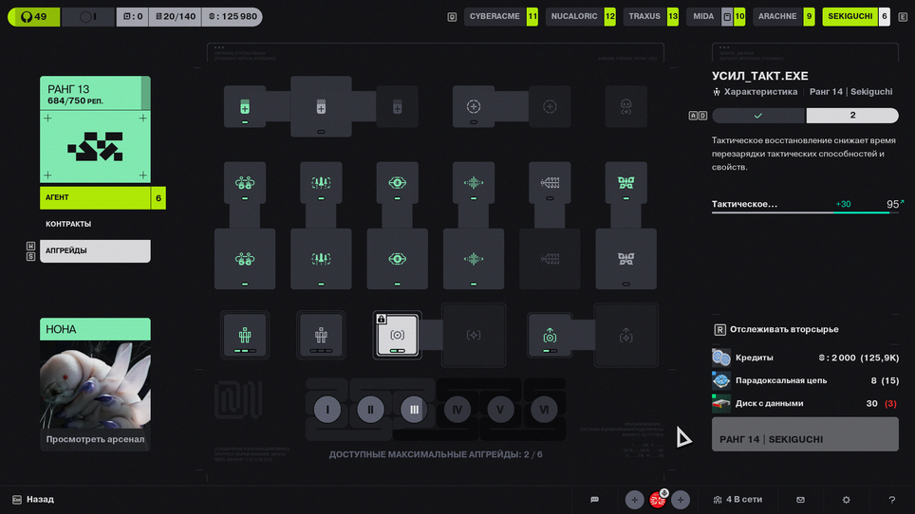Switch to the ARACHNE faction tab
Viewport: 915px width, 514px height.
coord(784,16)
